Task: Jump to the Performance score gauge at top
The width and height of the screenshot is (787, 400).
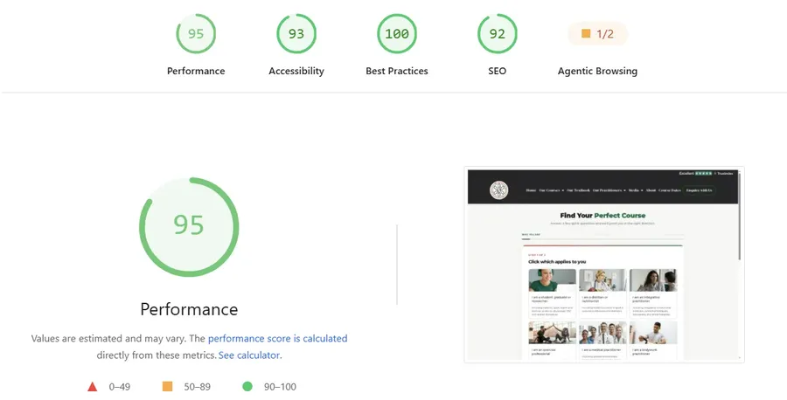Action: tap(196, 33)
